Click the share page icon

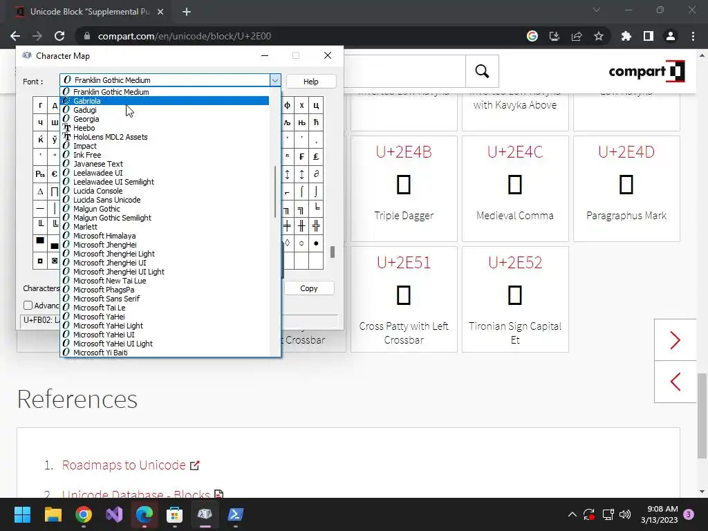[577, 36]
